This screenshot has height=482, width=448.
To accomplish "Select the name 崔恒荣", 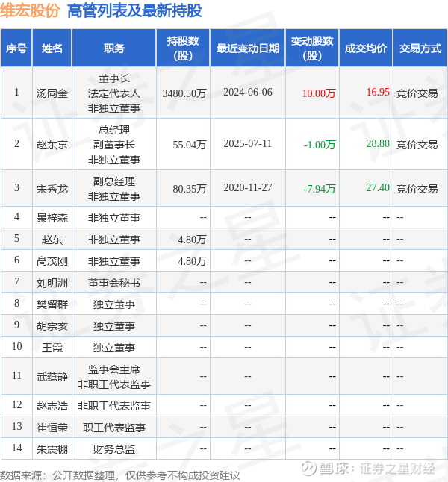I will tap(52, 427).
